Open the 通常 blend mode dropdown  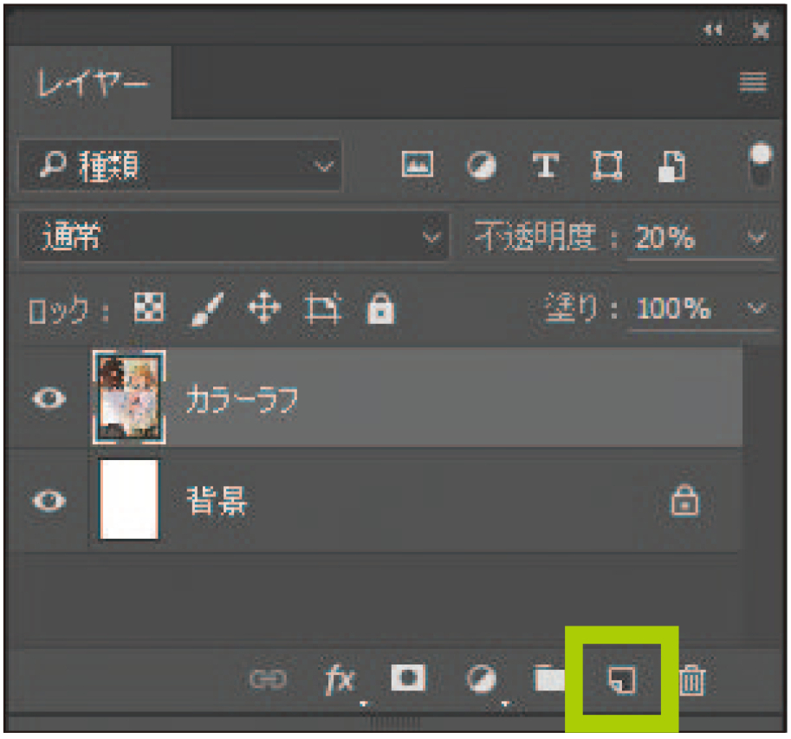point(232,237)
